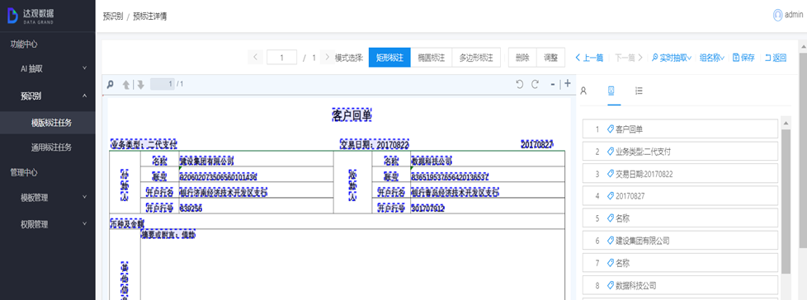Go to next page with down arrow icon
Screen dimensions: 807x300
140,85
